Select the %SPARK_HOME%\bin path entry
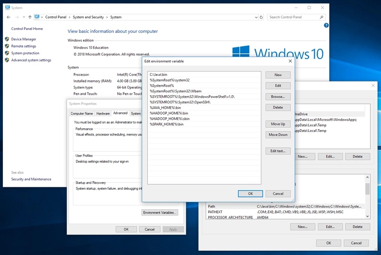Screen dimensions: 381x255 (166, 124)
